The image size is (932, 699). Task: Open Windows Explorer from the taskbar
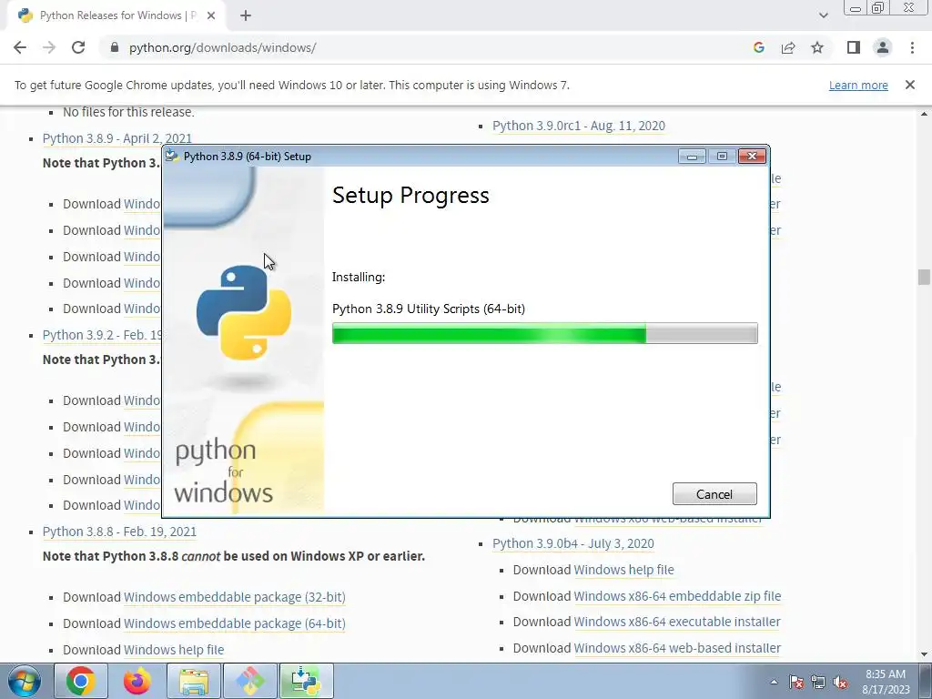point(194,681)
